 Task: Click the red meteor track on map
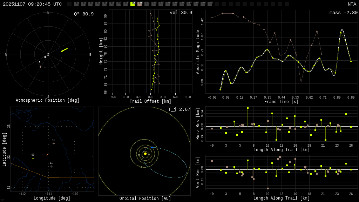coord(47,155)
